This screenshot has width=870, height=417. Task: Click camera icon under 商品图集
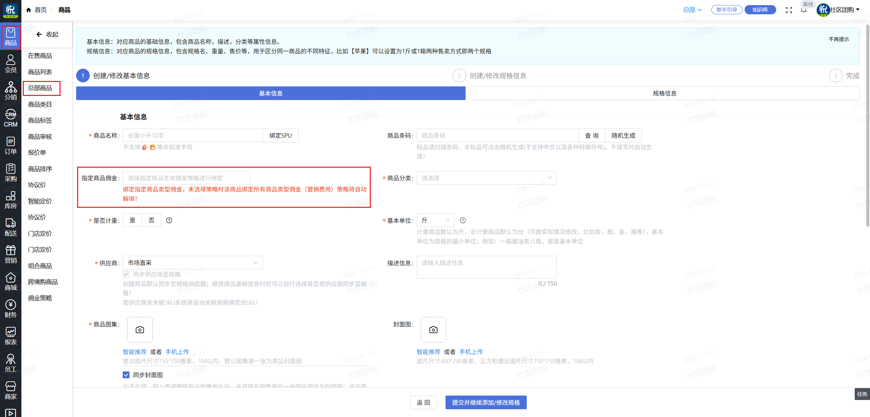pos(140,330)
